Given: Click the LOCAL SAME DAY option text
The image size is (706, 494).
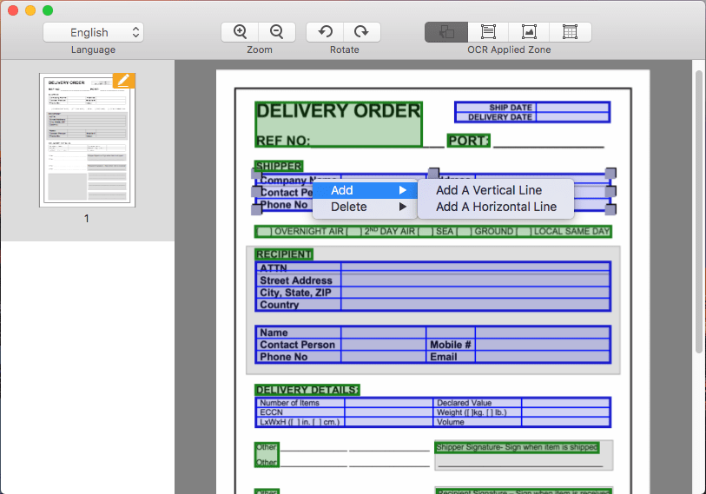Looking at the screenshot, I should coord(571,232).
